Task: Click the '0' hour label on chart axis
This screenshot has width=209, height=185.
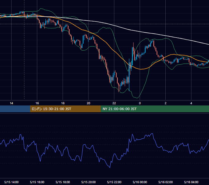Action: [x=140, y=103]
